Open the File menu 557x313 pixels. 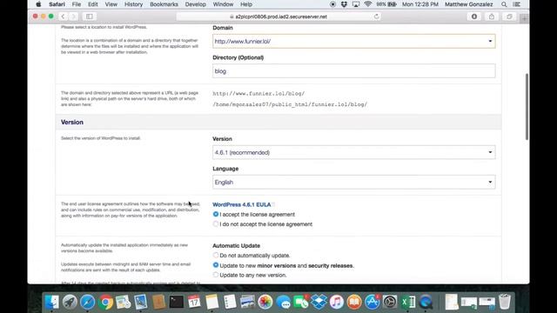pos(77,4)
